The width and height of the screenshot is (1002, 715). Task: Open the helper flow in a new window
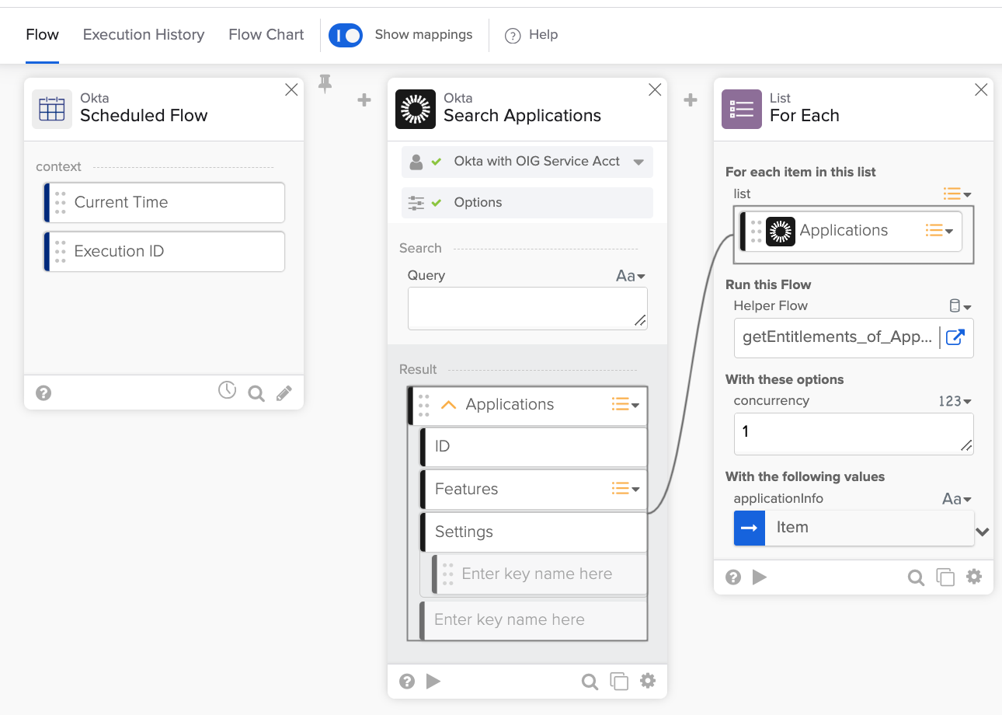point(955,337)
